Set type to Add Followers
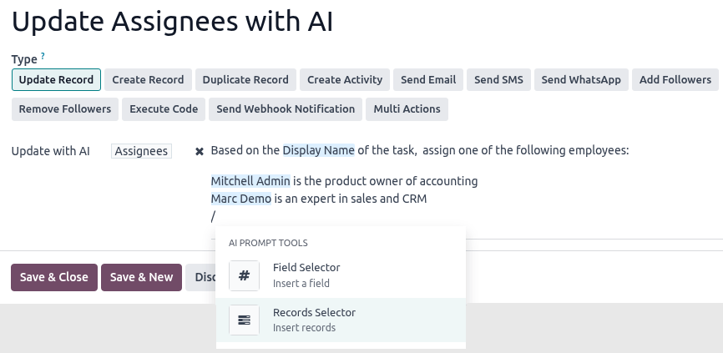 675,80
